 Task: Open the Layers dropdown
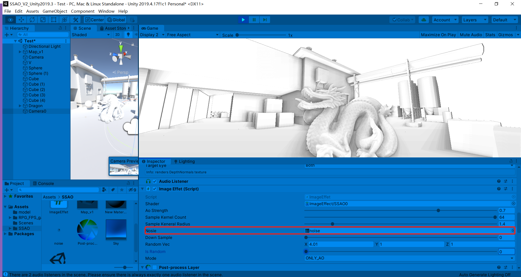coord(475,20)
